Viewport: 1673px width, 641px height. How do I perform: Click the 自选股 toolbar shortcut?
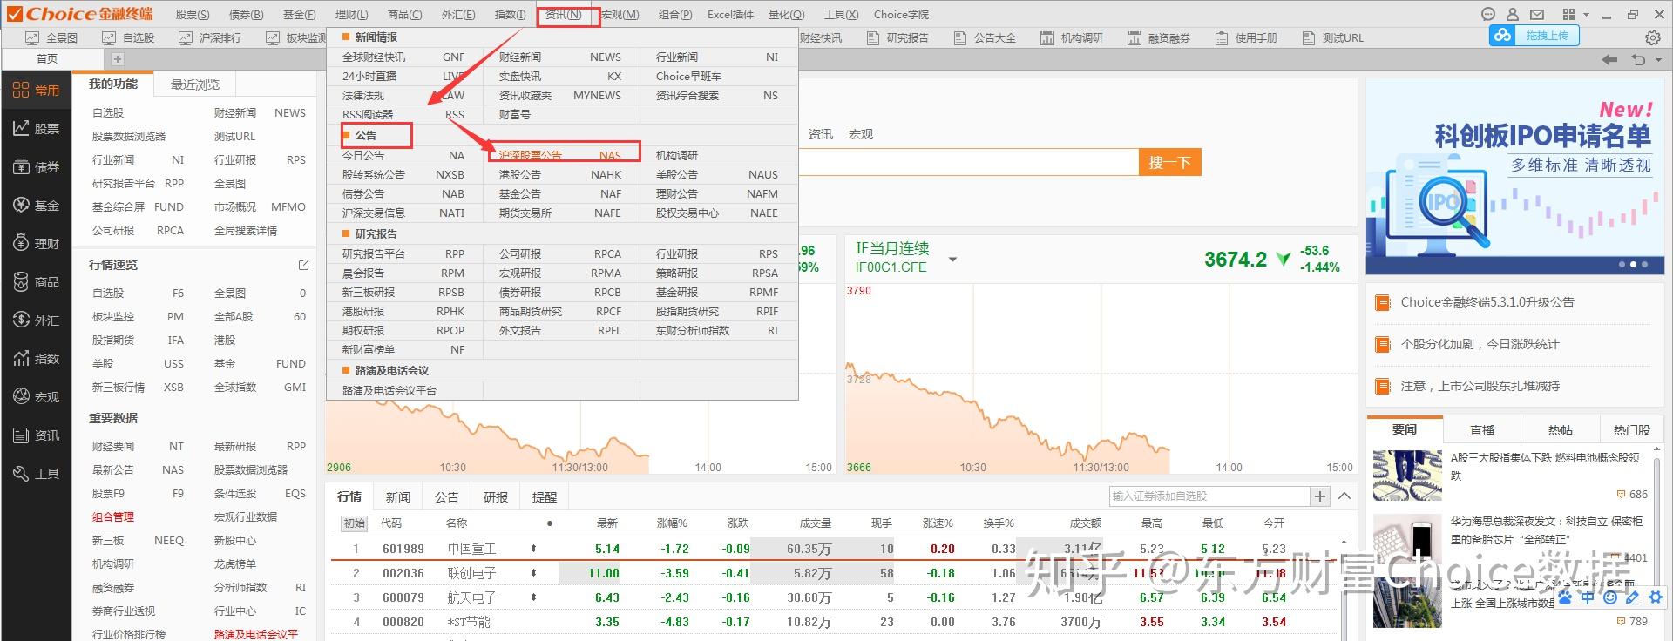128,37
